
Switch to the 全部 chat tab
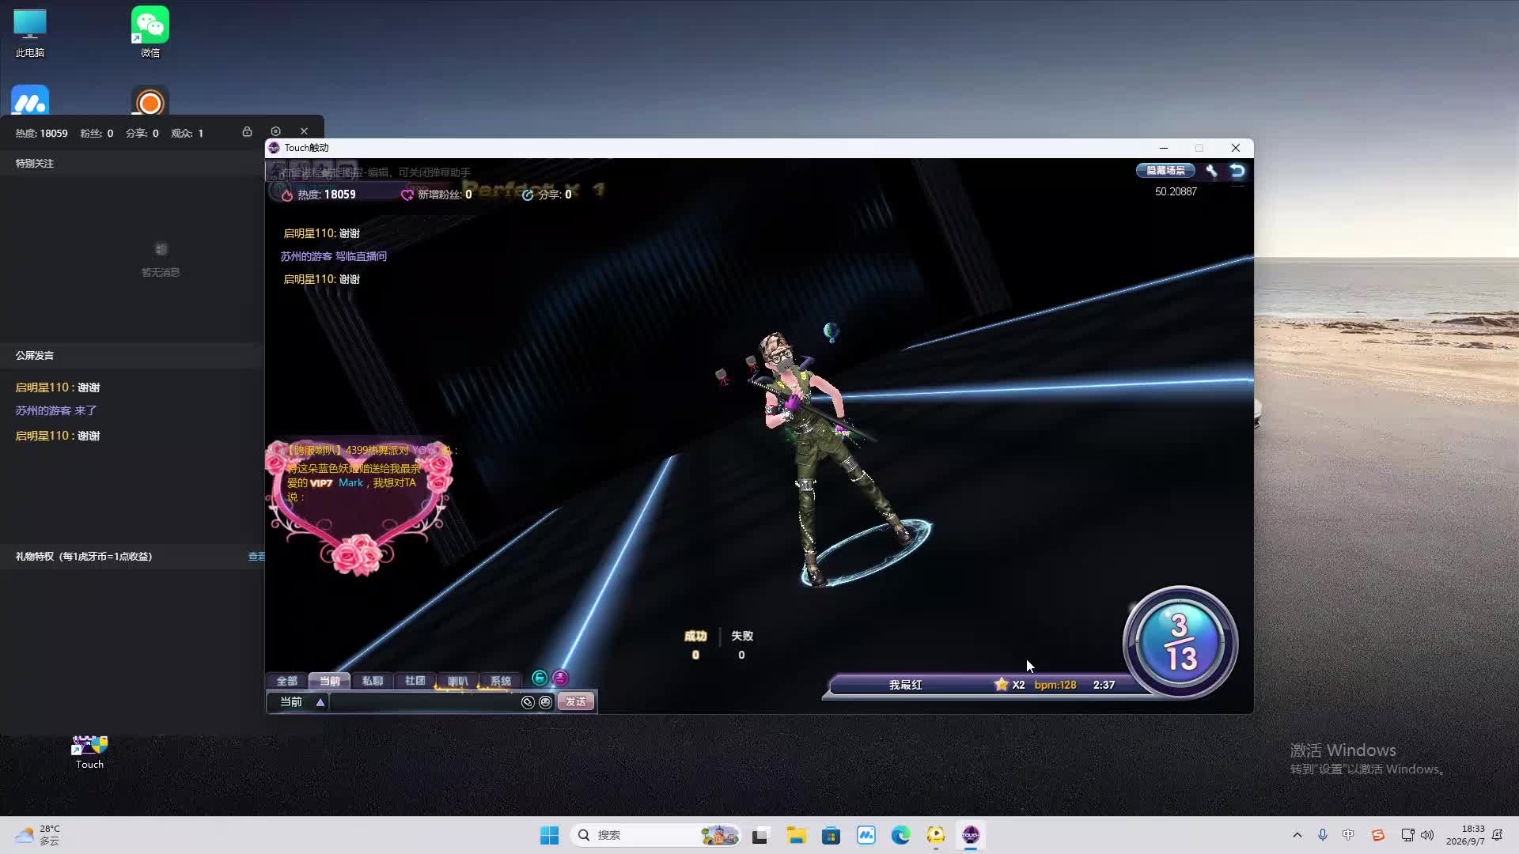[x=287, y=681]
